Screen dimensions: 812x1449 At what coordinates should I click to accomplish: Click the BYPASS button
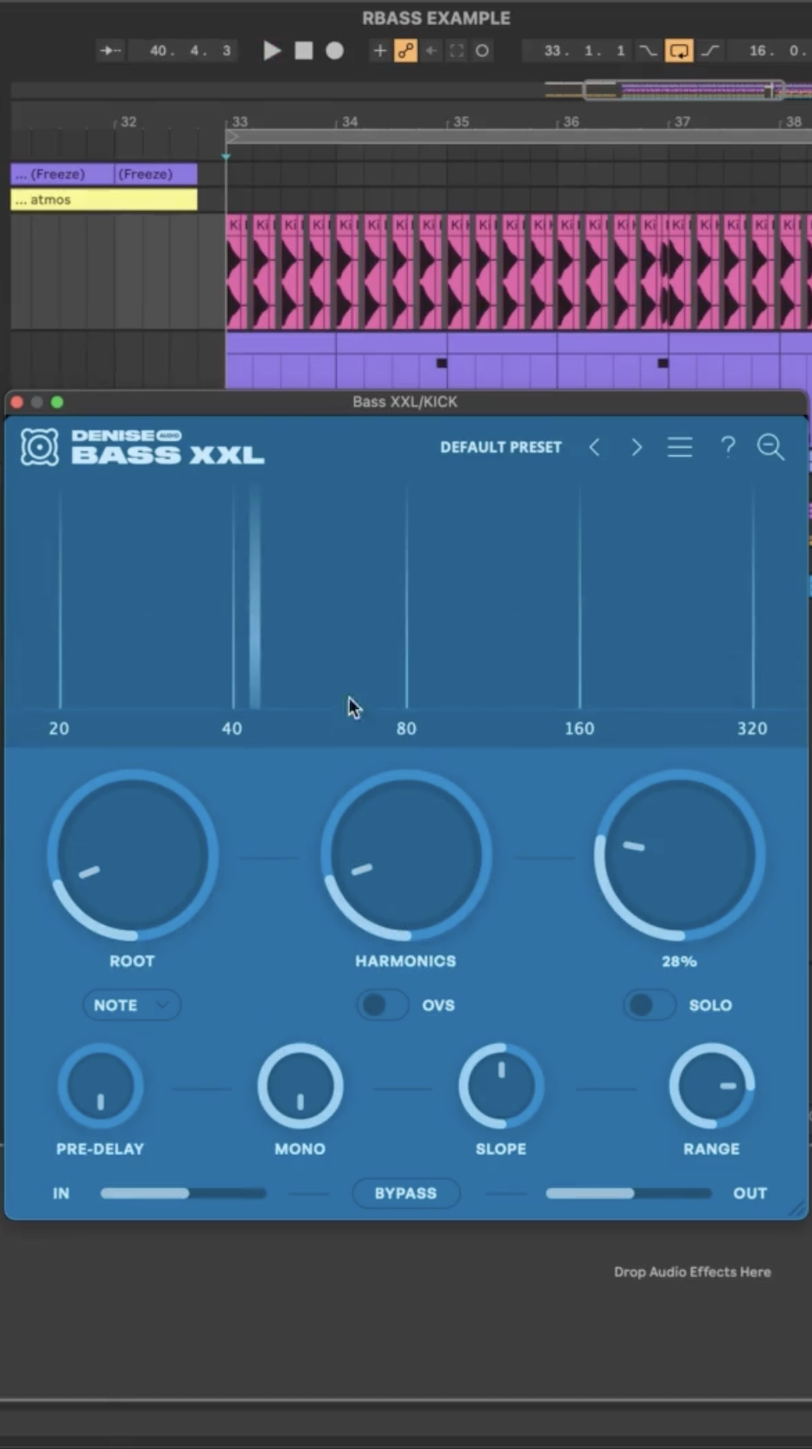click(406, 1193)
